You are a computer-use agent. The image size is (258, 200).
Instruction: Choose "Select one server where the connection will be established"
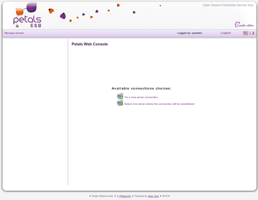pos(159,104)
